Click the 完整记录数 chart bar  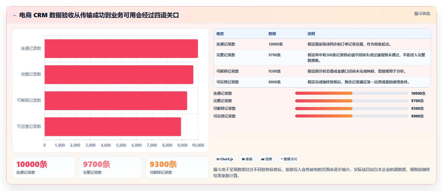pos(119,74)
